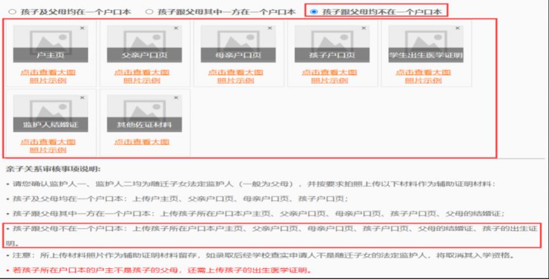Image resolution: width=549 pixels, height=279 pixels.
Task: Remove the 学生出生医学证明 image with its X
Action: click(457, 28)
